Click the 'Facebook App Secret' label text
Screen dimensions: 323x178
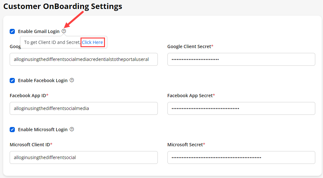(190, 96)
